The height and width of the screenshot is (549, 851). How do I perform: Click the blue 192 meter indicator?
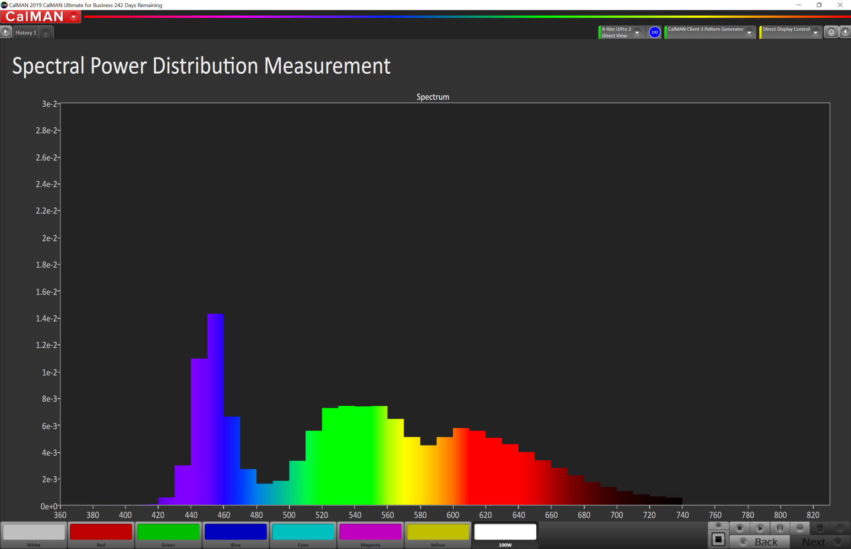pyautogui.click(x=655, y=32)
